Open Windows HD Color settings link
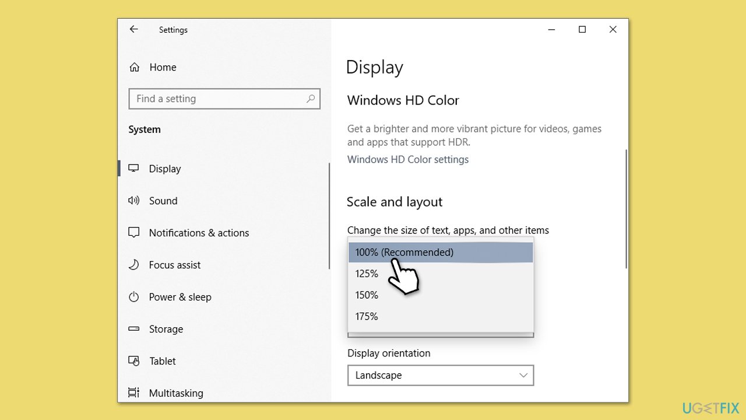Image resolution: width=746 pixels, height=420 pixels. (408, 159)
